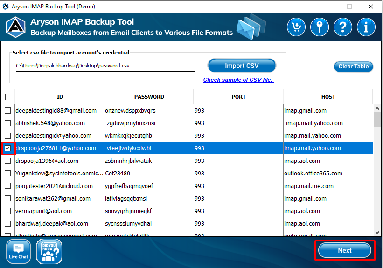Click the ID column header

[60, 97]
